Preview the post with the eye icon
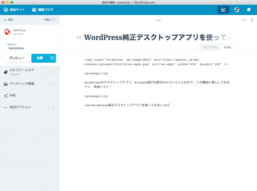The width and height of the screenshot is (257, 191). [244, 20]
